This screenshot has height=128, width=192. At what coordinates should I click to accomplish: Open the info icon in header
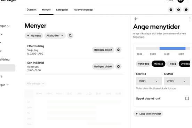point(186,10)
